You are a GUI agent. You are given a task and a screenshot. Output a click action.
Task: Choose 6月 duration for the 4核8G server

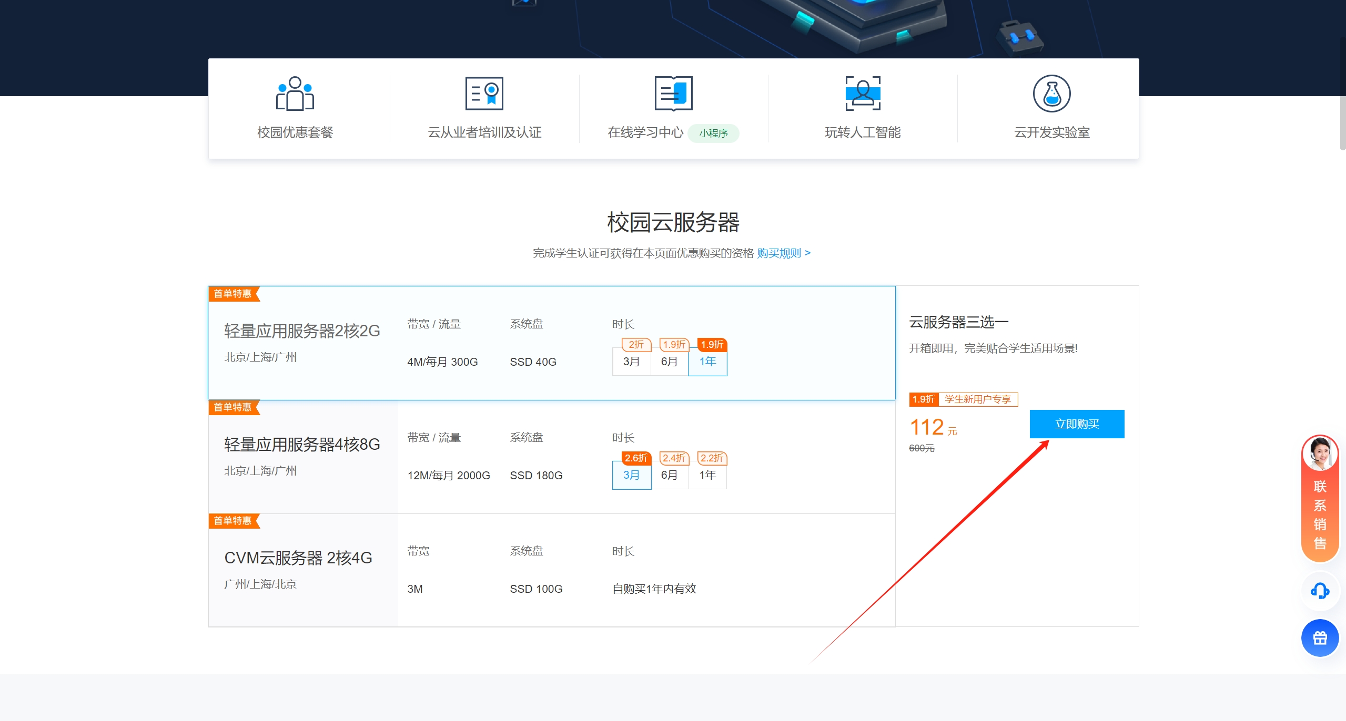(669, 475)
